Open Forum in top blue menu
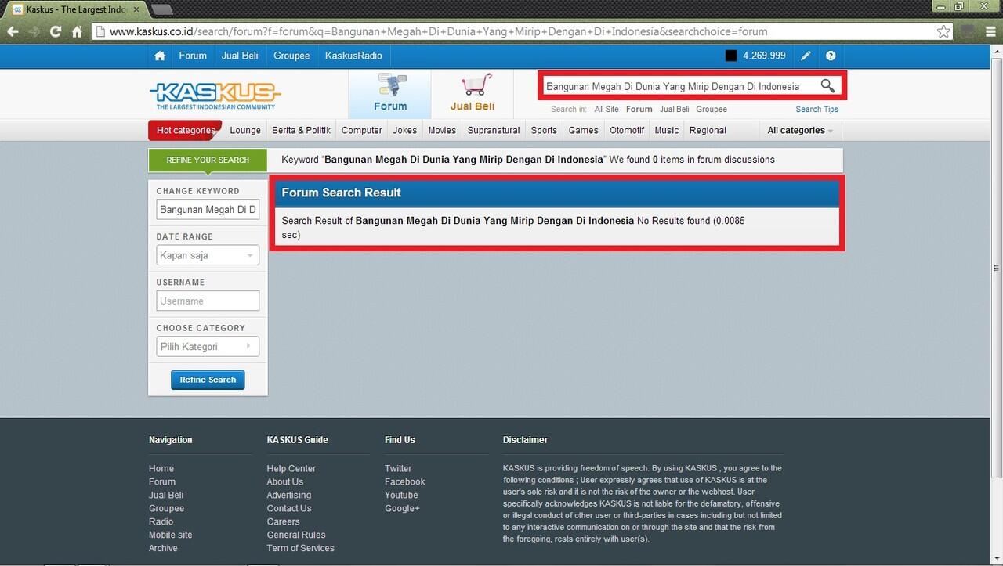Viewport: 1003px width, 566px height. point(193,56)
